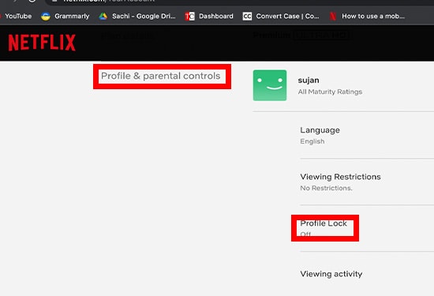Open the Dashboard bookmark

point(216,17)
